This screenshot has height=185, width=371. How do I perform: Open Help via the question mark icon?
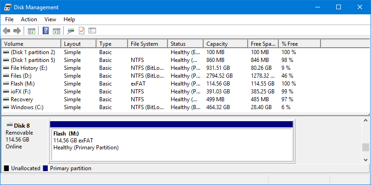coord(46,31)
